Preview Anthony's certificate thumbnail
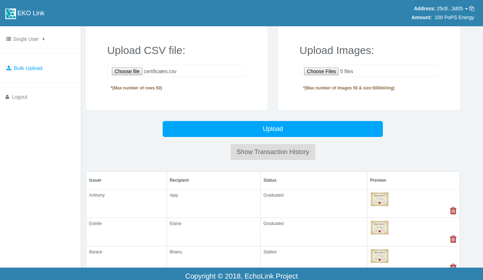The width and height of the screenshot is (483, 280). [380, 199]
